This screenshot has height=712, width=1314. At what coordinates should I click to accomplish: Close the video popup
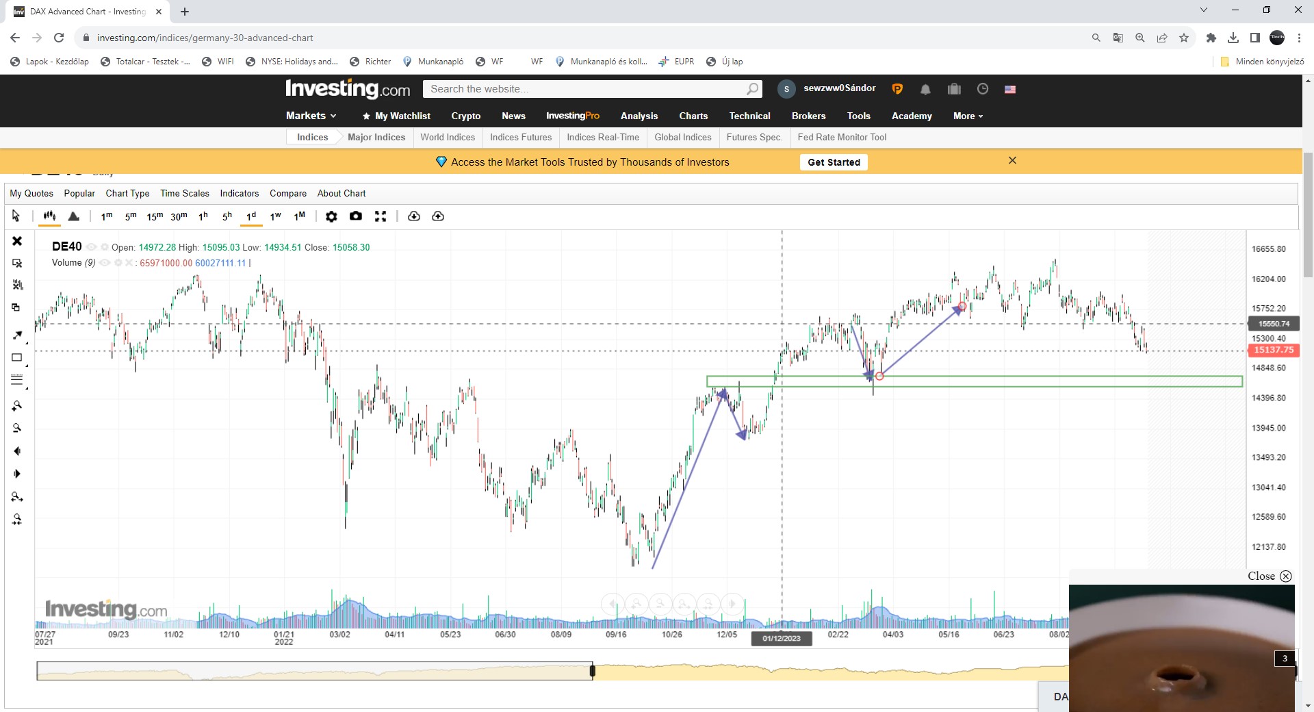point(1270,576)
